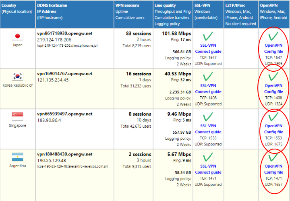Click the Country column header
Screen dimensions: 290x201
coord(9,6)
